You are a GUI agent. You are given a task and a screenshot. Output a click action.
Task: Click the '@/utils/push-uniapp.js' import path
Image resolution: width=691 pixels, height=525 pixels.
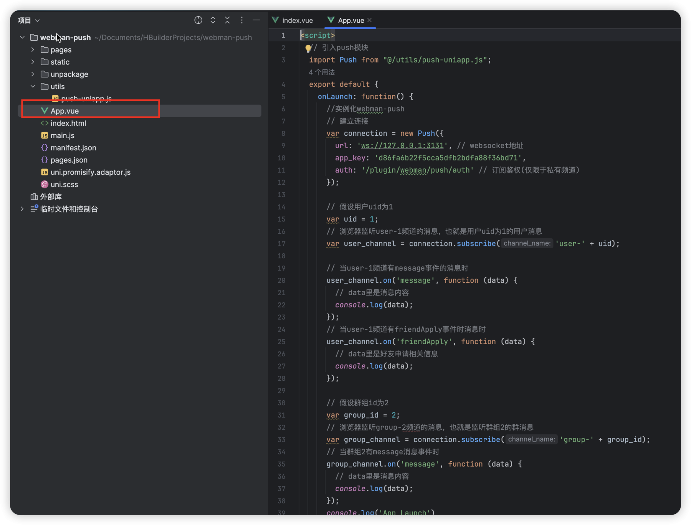(435, 60)
